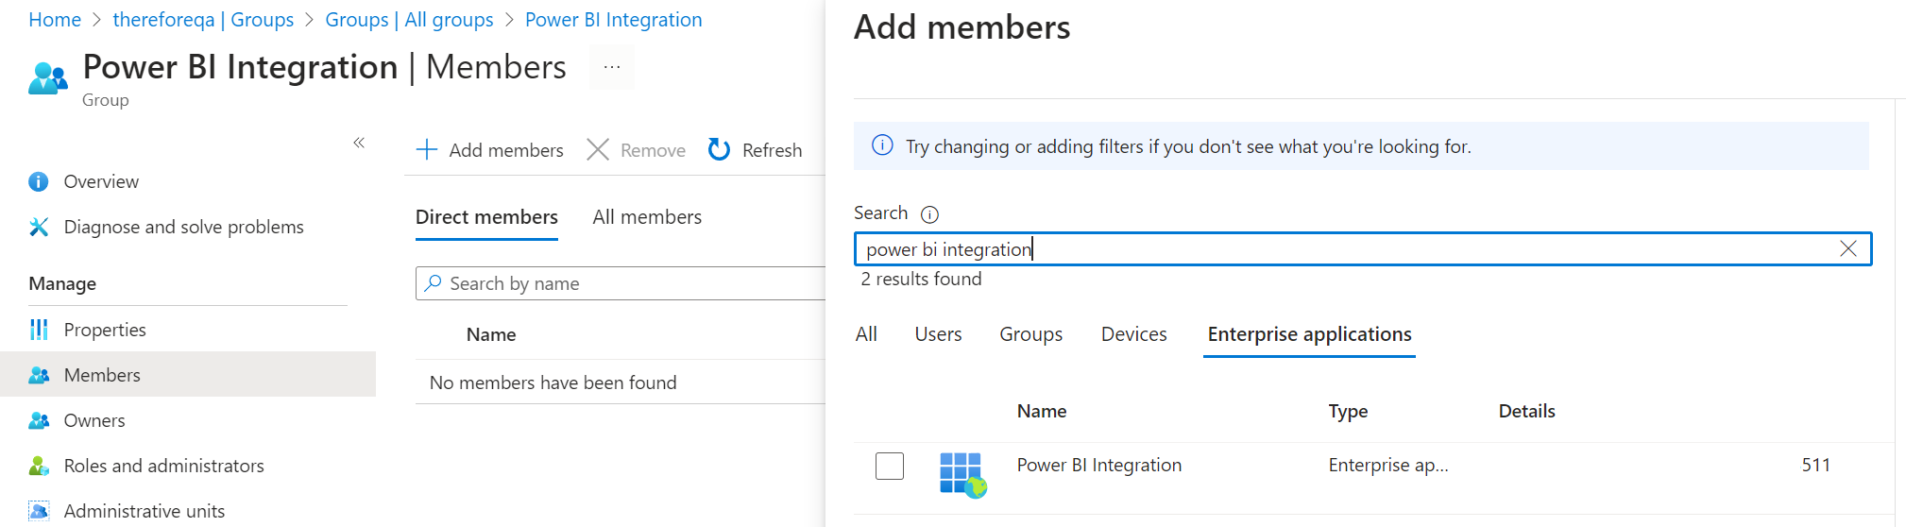1906x527 pixels.
Task: Open the ellipsis more options menu
Action: 612,67
